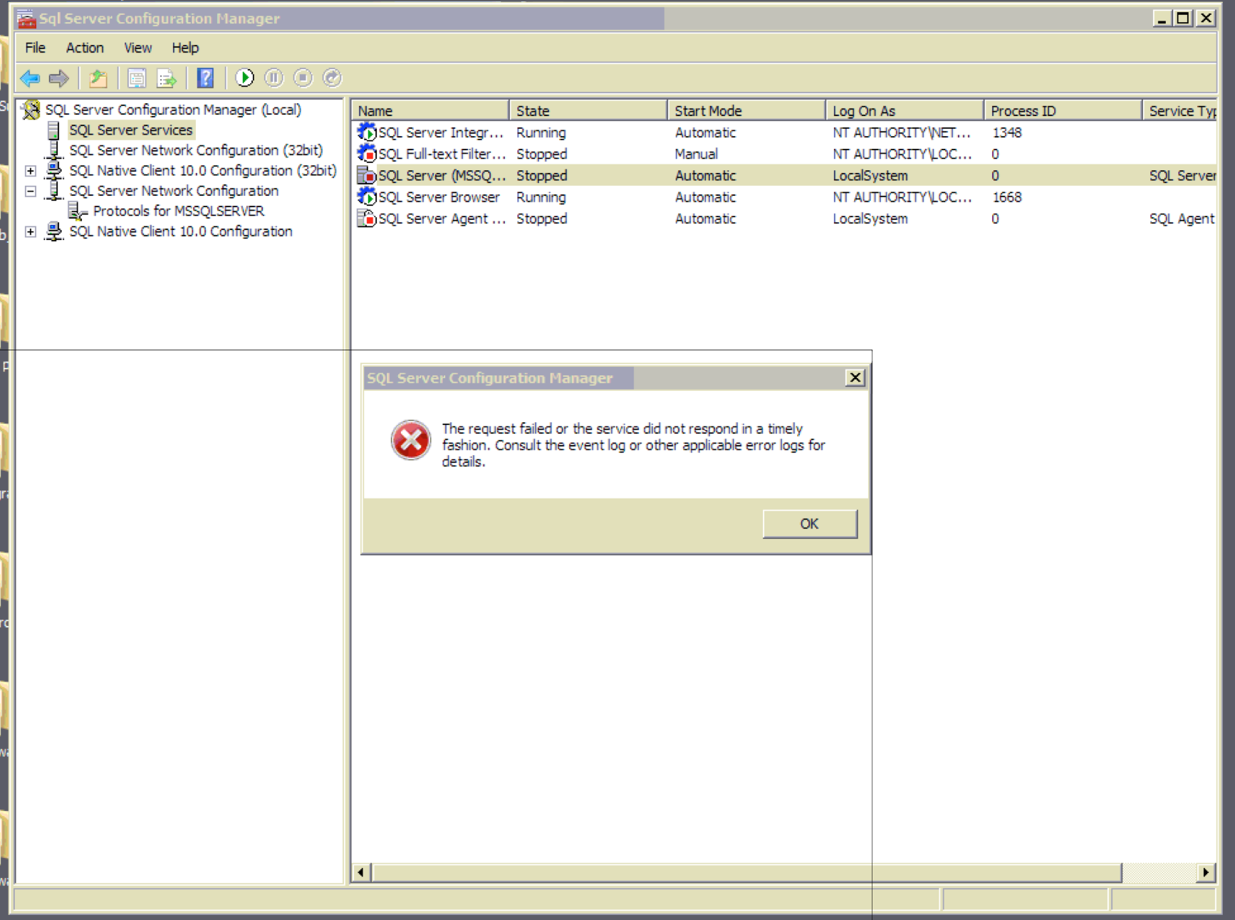Click the Forward arrow toolbar icon
The height and width of the screenshot is (920, 1235).
click(x=59, y=78)
